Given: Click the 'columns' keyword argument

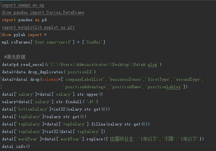Looking at the screenshot, I should [x=50, y=79].
